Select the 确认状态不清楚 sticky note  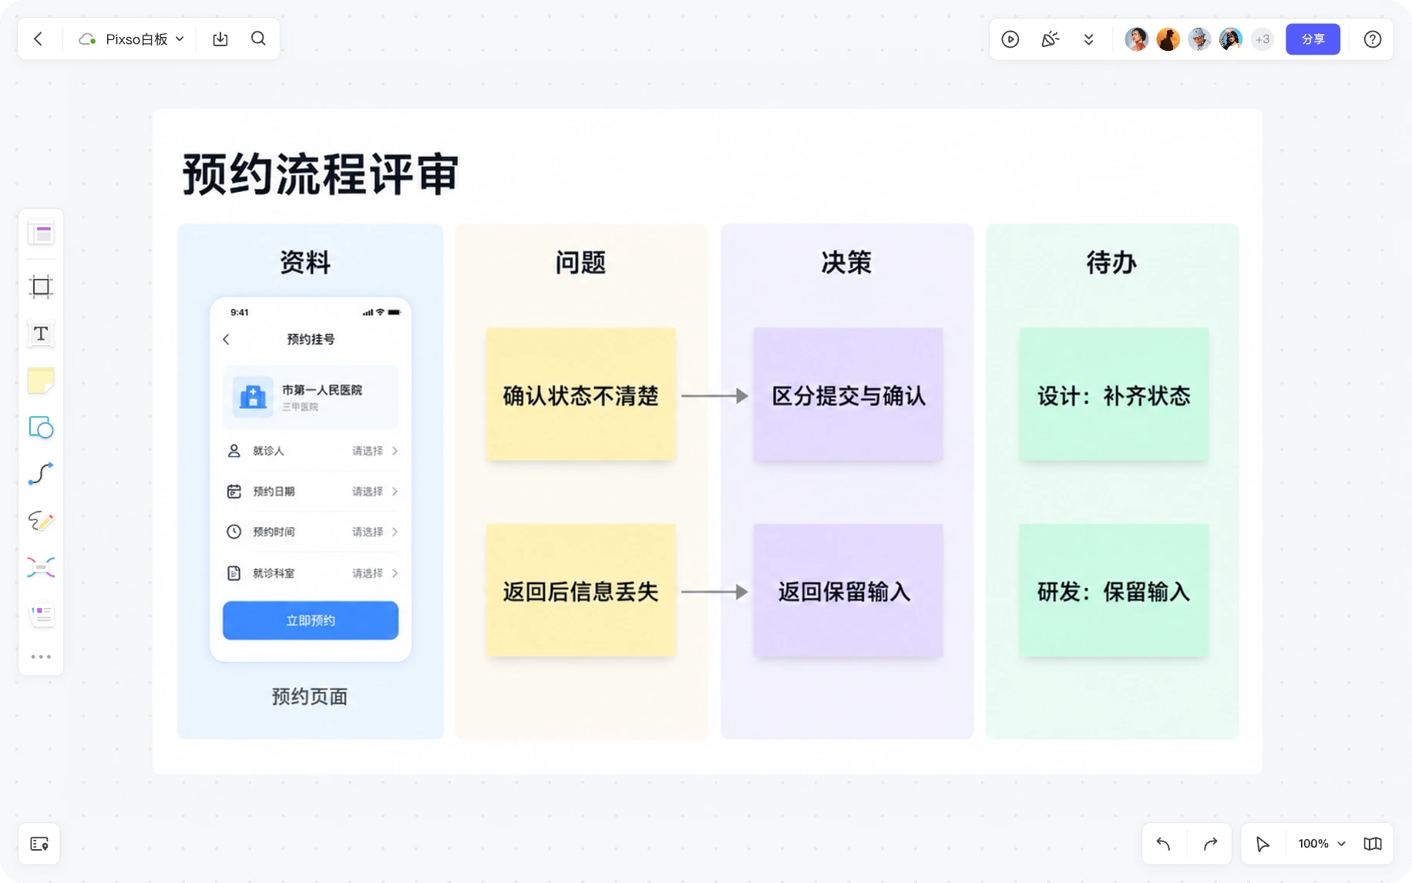[581, 394]
